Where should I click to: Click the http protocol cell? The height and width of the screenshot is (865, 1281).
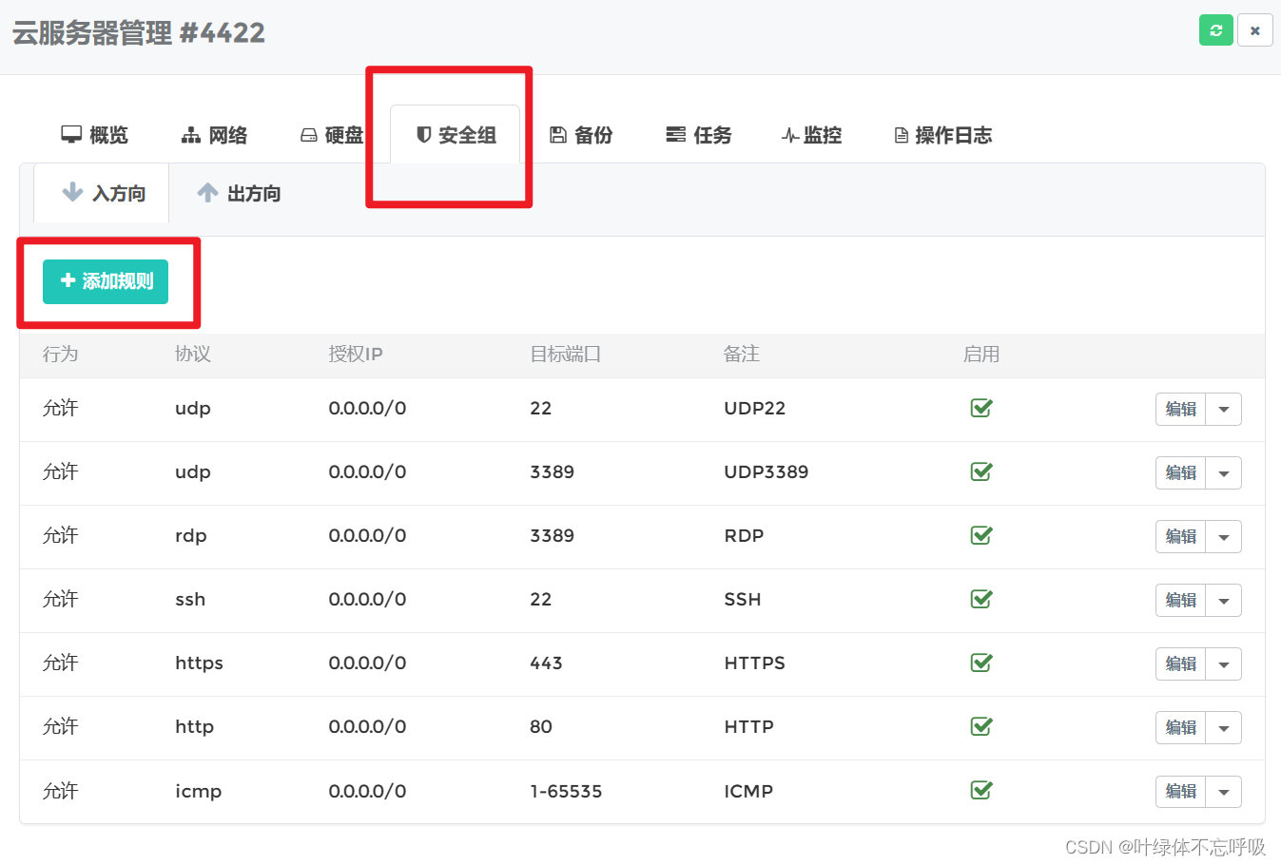[194, 726]
